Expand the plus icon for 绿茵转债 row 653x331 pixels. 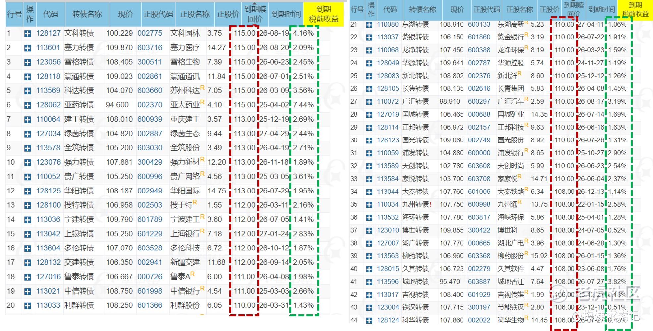27,134
